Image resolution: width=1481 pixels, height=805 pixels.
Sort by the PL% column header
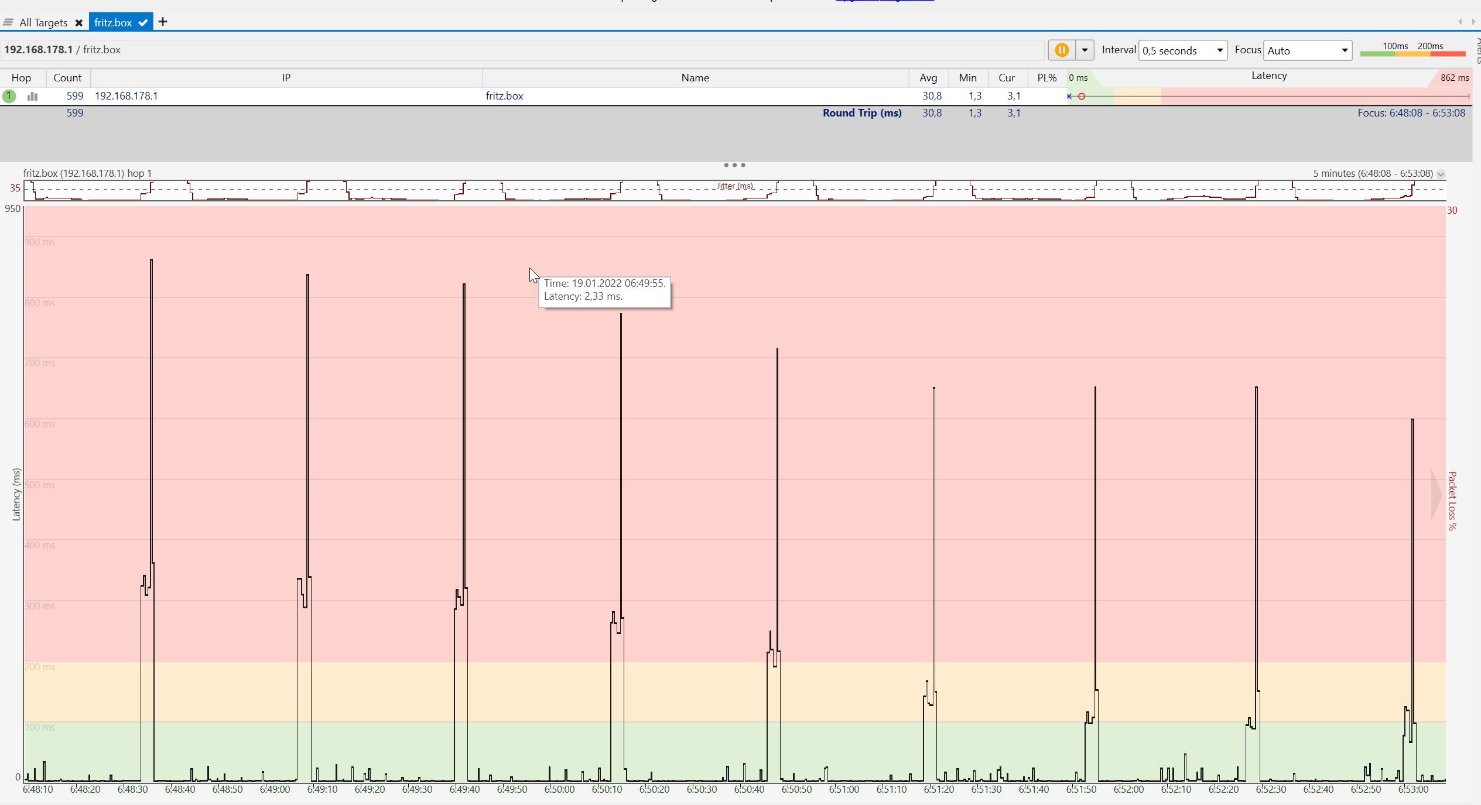pyautogui.click(x=1046, y=78)
